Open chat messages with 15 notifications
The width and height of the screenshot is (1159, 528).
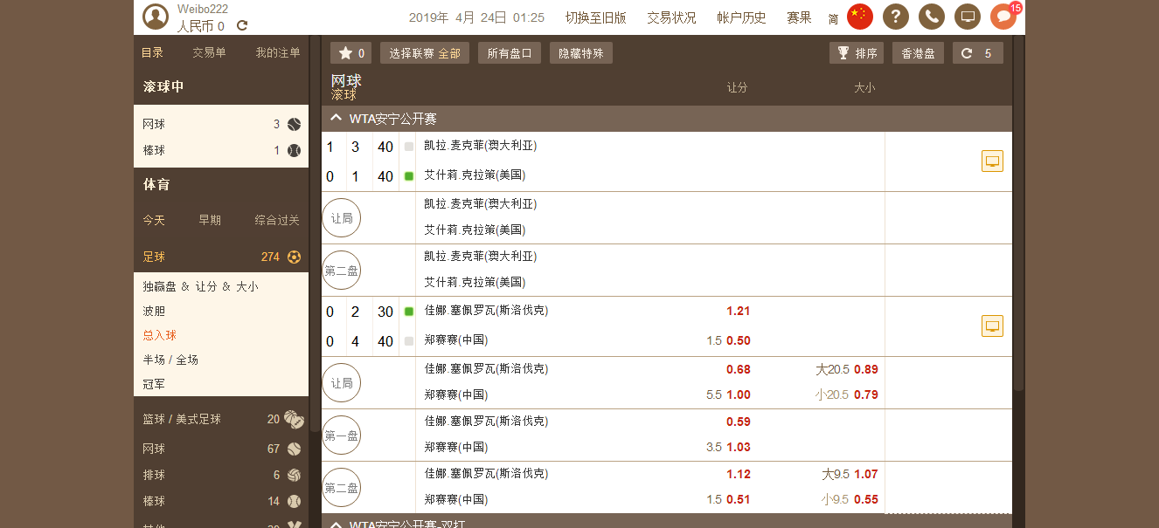[x=1003, y=17]
